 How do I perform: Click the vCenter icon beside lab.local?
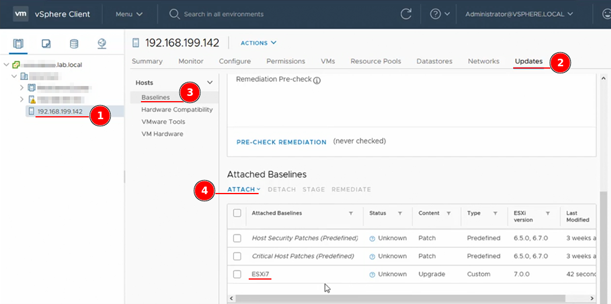[16, 65]
